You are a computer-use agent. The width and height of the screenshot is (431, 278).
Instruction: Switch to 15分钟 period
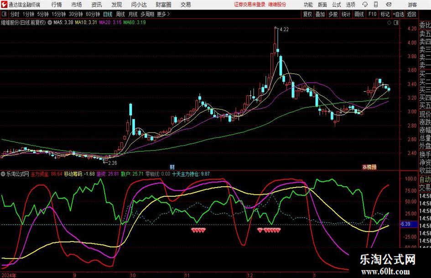(58, 14)
